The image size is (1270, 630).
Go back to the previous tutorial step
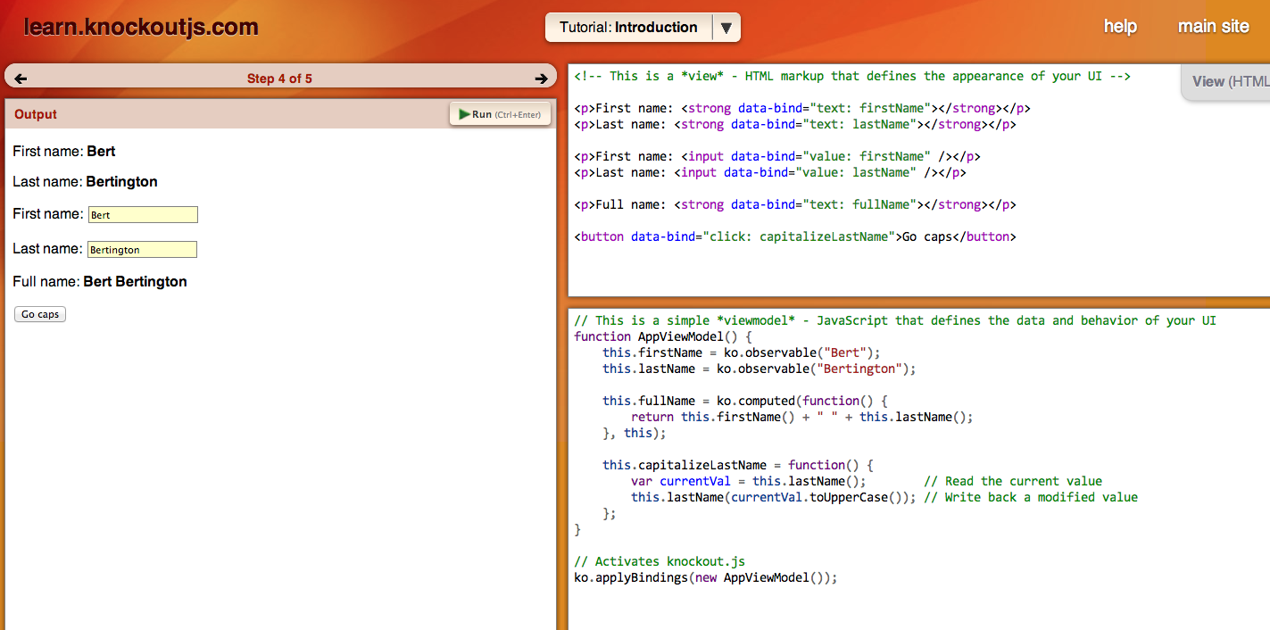click(x=21, y=79)
